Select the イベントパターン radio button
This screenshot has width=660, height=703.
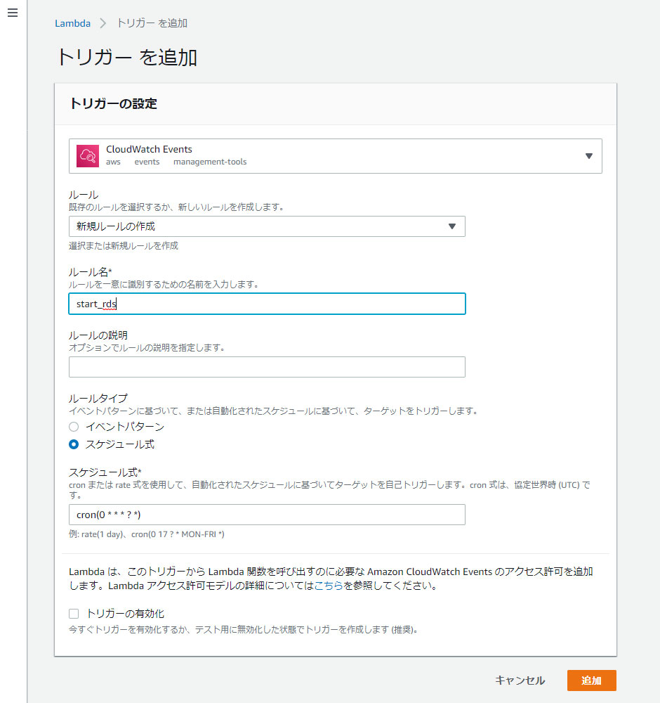[74, 427]
